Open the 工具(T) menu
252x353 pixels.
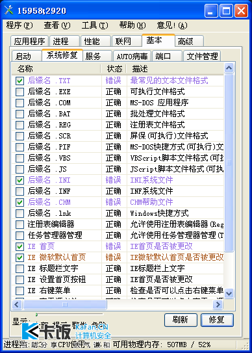coord(95,25)
